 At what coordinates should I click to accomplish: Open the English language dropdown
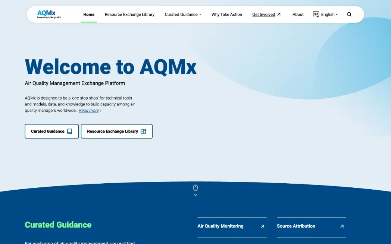pyautogui.click(x=329, y=15)
